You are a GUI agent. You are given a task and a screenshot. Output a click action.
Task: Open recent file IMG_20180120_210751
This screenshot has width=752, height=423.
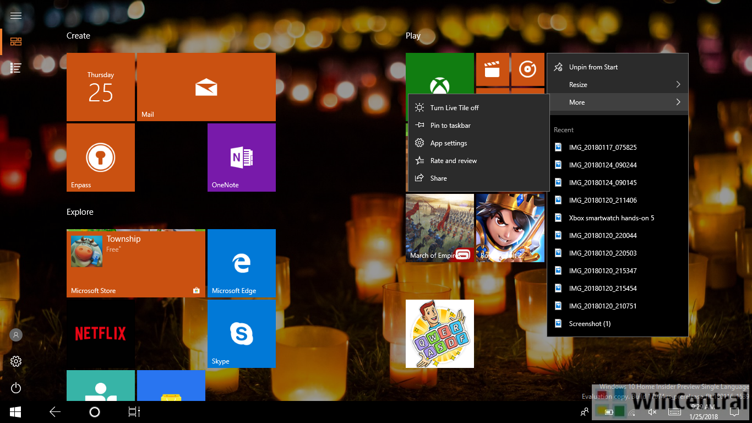coord(618,306)
